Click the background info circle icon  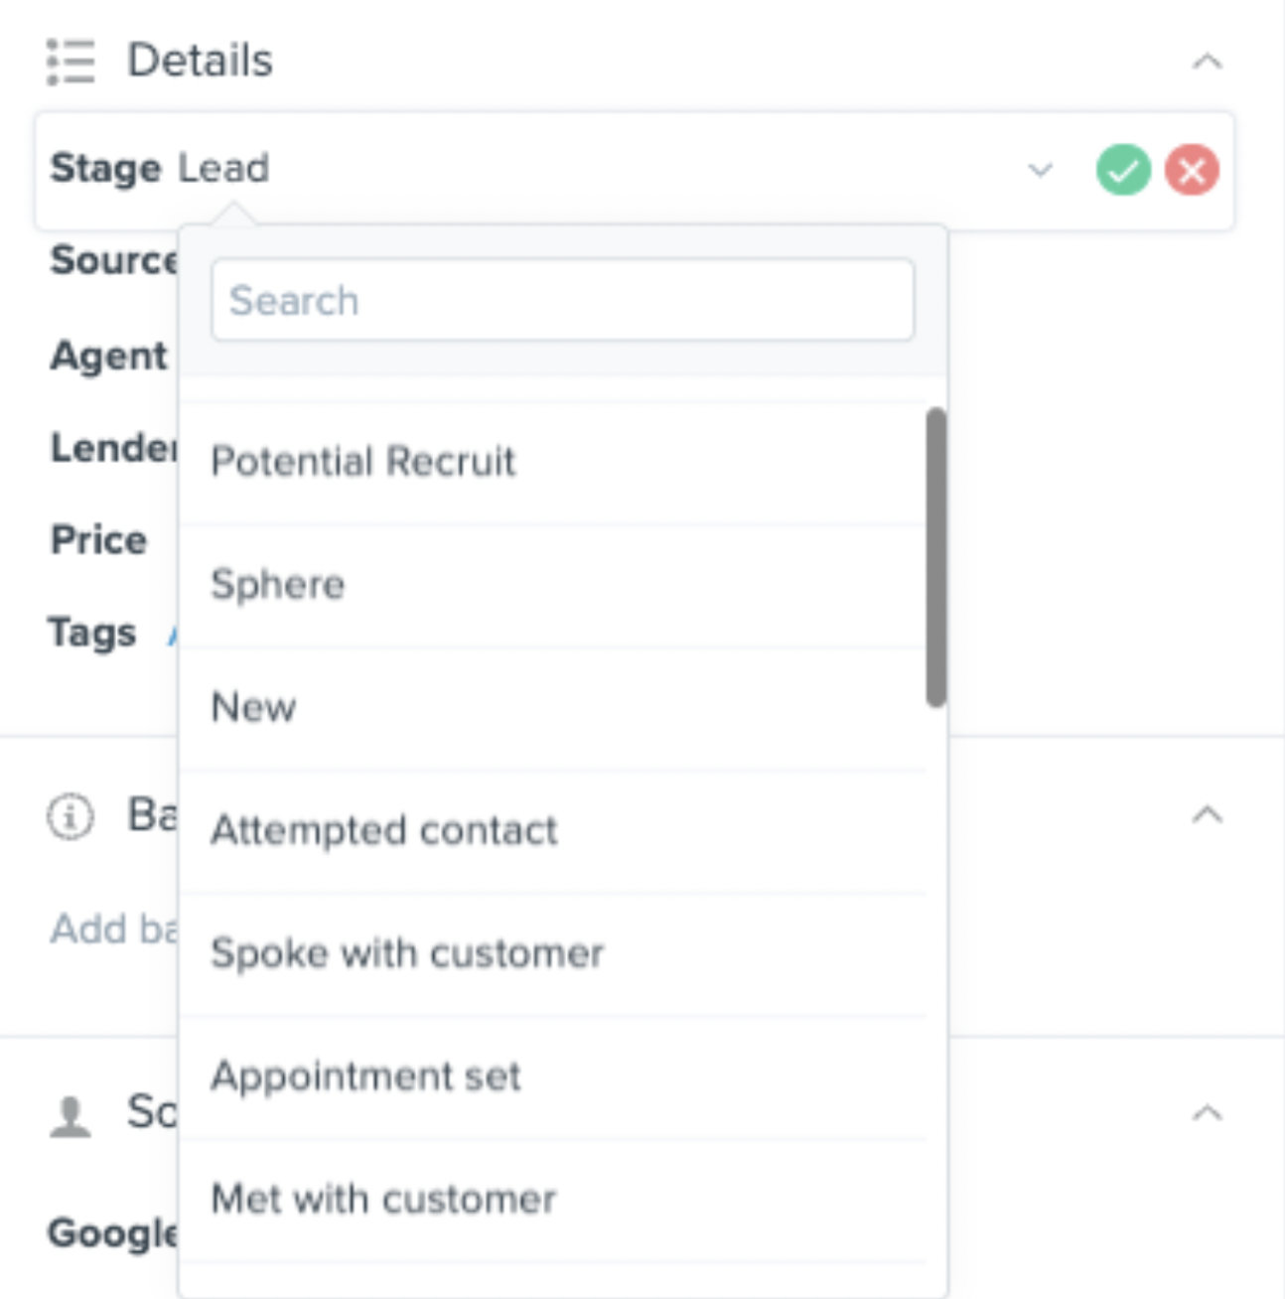click(x=71, y=817)
